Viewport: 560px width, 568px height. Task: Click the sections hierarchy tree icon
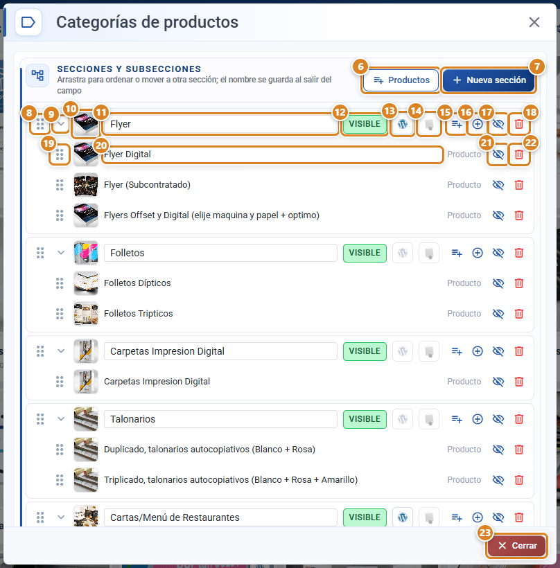point(37,76)
